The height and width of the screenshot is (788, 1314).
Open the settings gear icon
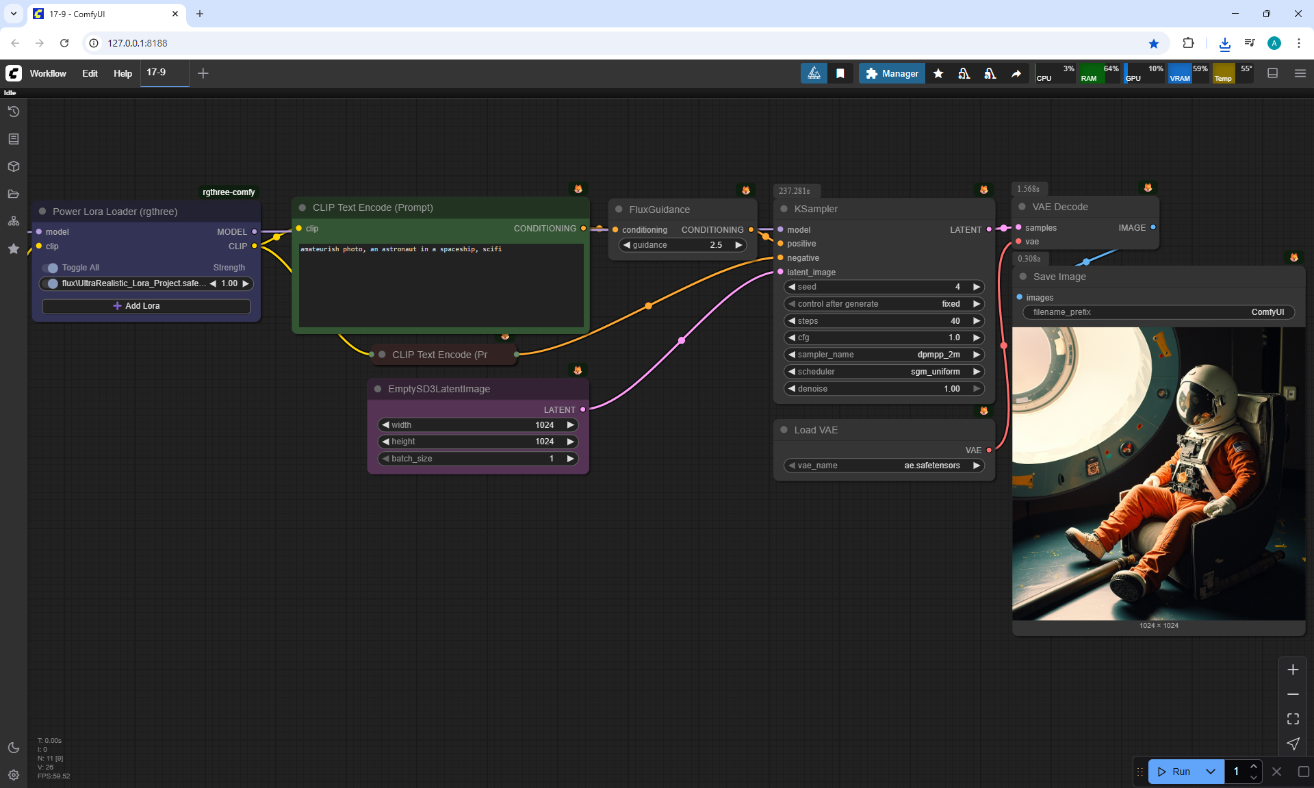pyautogui.click(x=14, y=775)
